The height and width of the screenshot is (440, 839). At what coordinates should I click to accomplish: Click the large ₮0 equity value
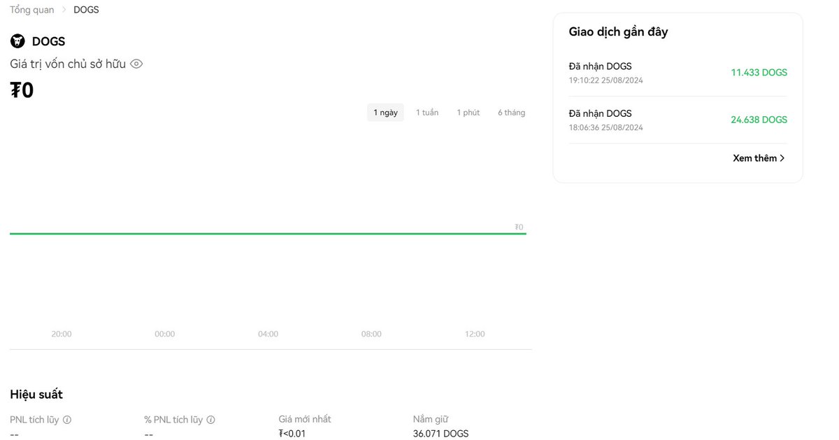tap(22, 91)
